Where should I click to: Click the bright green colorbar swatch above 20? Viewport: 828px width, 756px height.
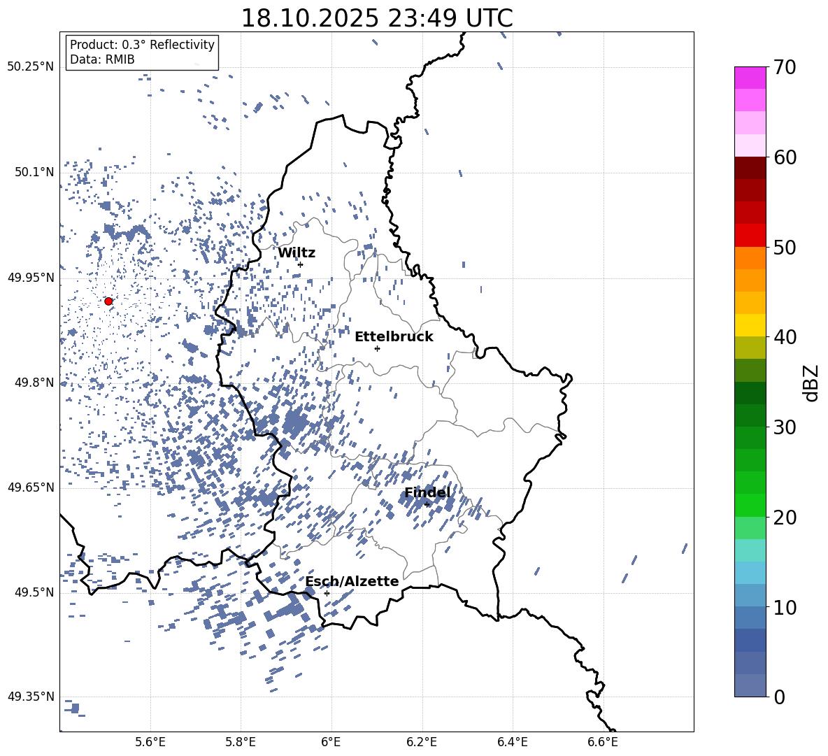(750, 505)
